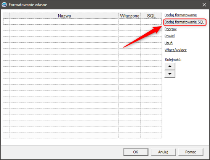Cancel with the Anuluj button
This screenshot has height=160, width=210.
click(163, 152)
